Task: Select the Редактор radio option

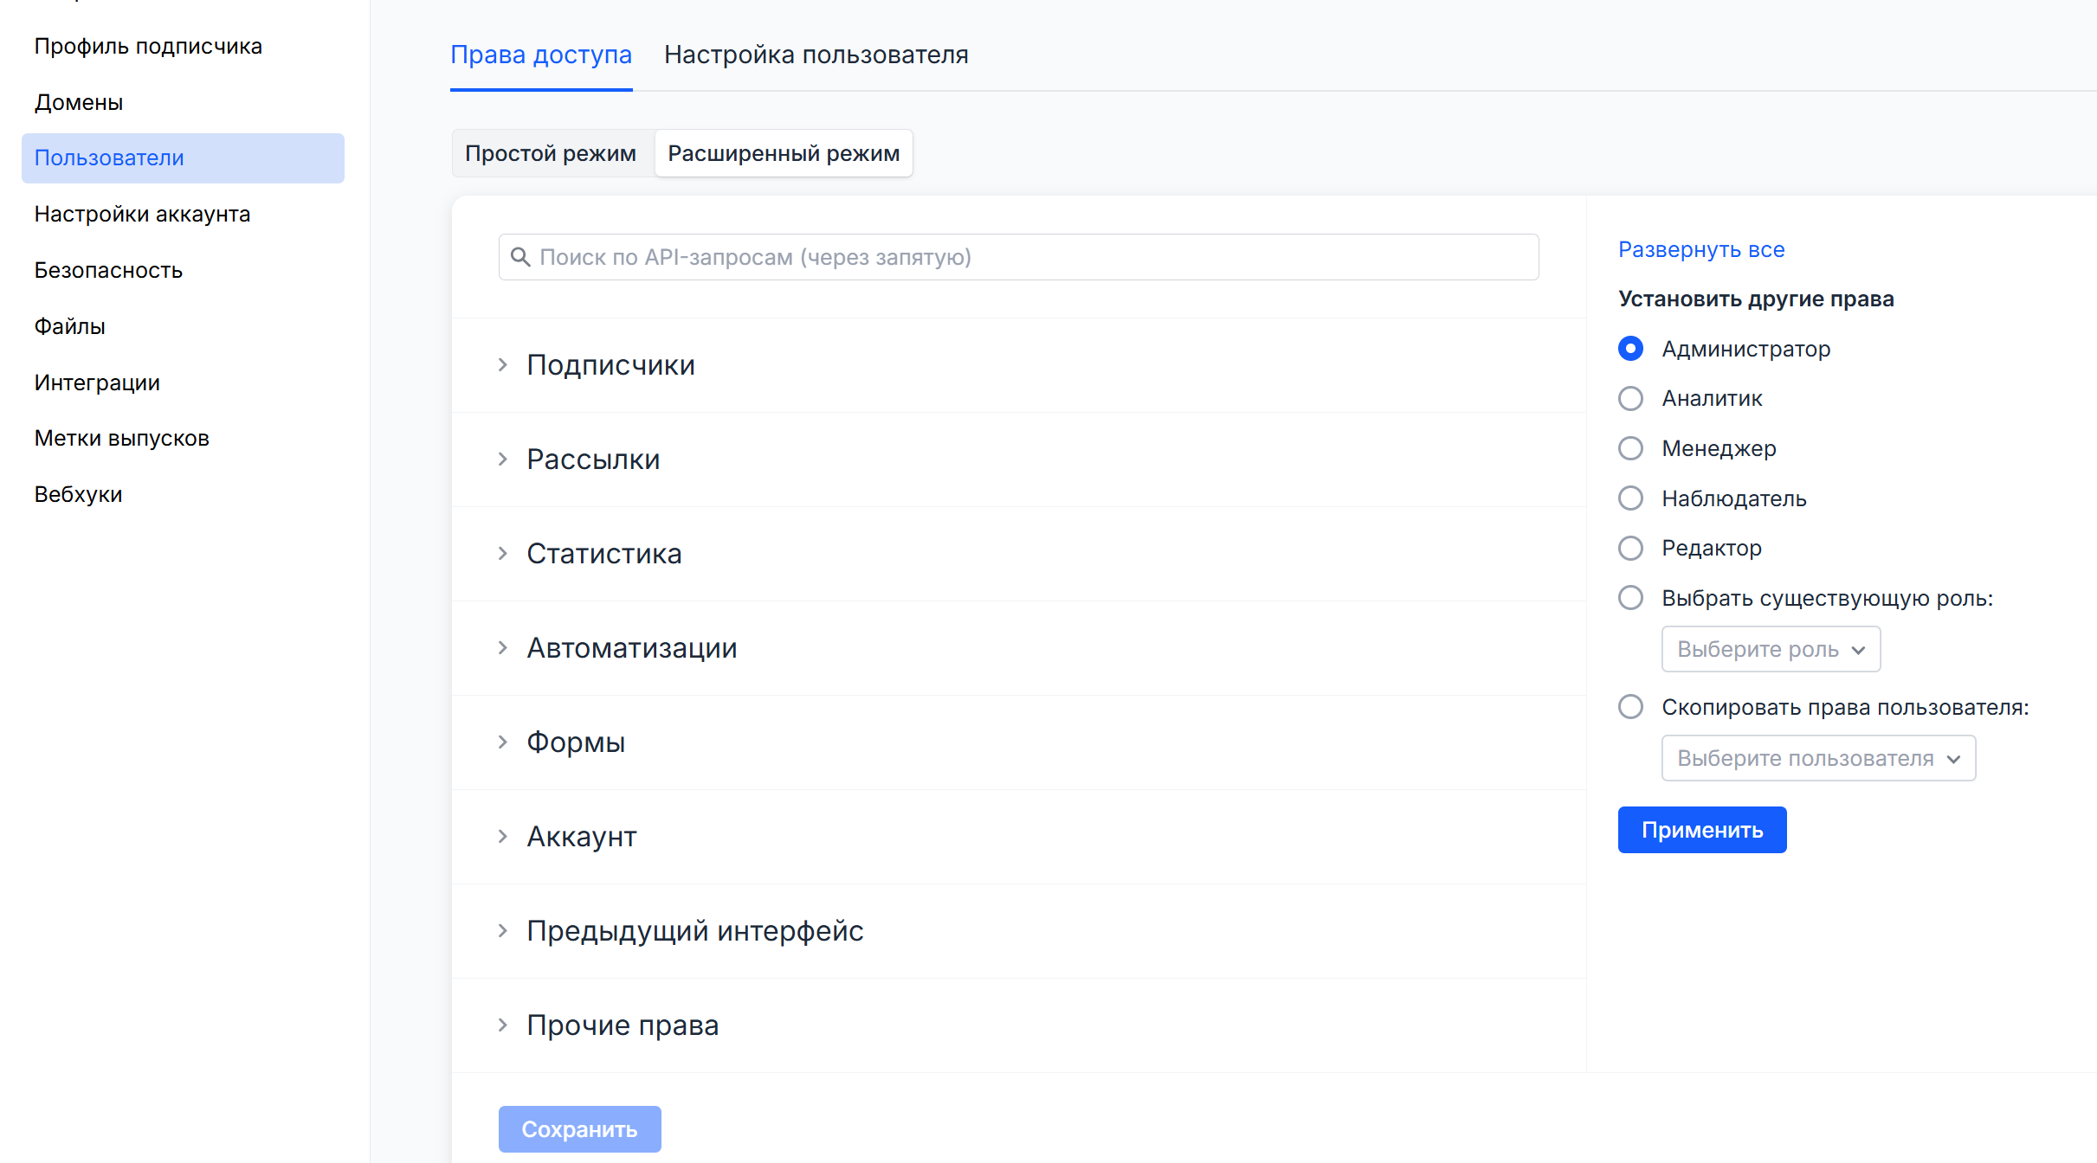Action: (1630, 549)
